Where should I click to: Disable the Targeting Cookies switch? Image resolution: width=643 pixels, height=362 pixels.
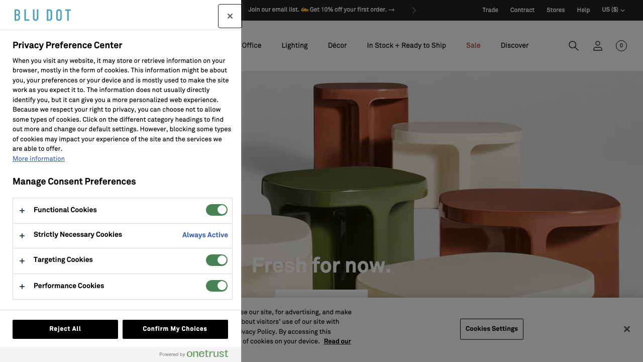[217, 260]
